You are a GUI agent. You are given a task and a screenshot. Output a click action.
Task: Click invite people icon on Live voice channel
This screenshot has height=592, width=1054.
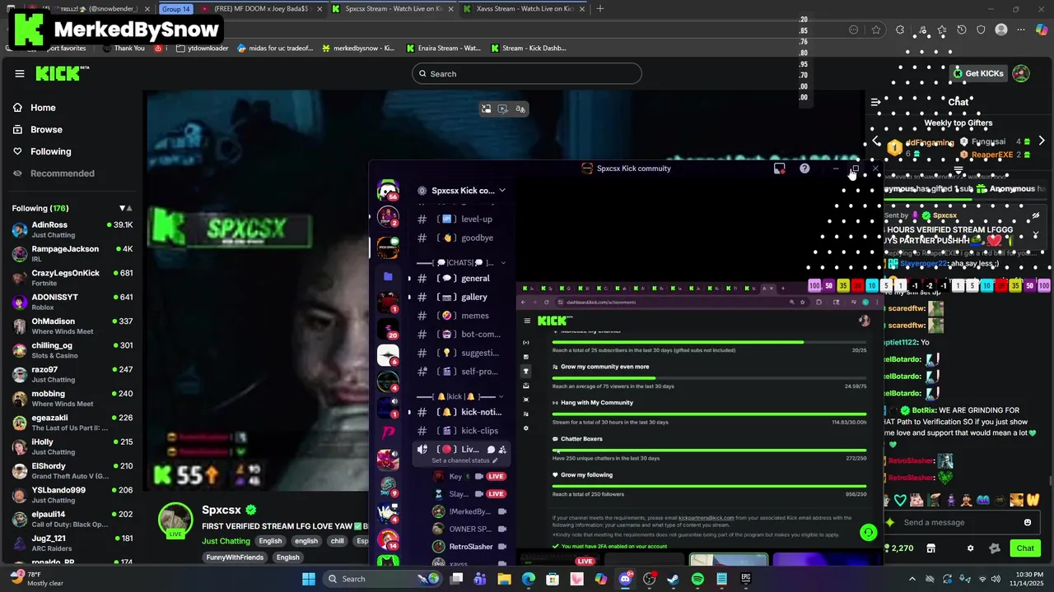click(x=502, y=450)
